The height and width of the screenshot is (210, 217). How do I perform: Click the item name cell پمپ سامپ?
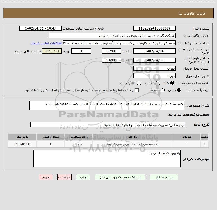133,144
